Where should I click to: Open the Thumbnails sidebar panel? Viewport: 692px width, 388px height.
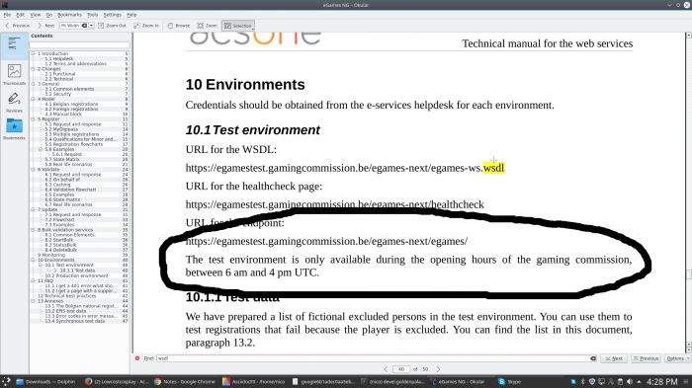[14, 74]
